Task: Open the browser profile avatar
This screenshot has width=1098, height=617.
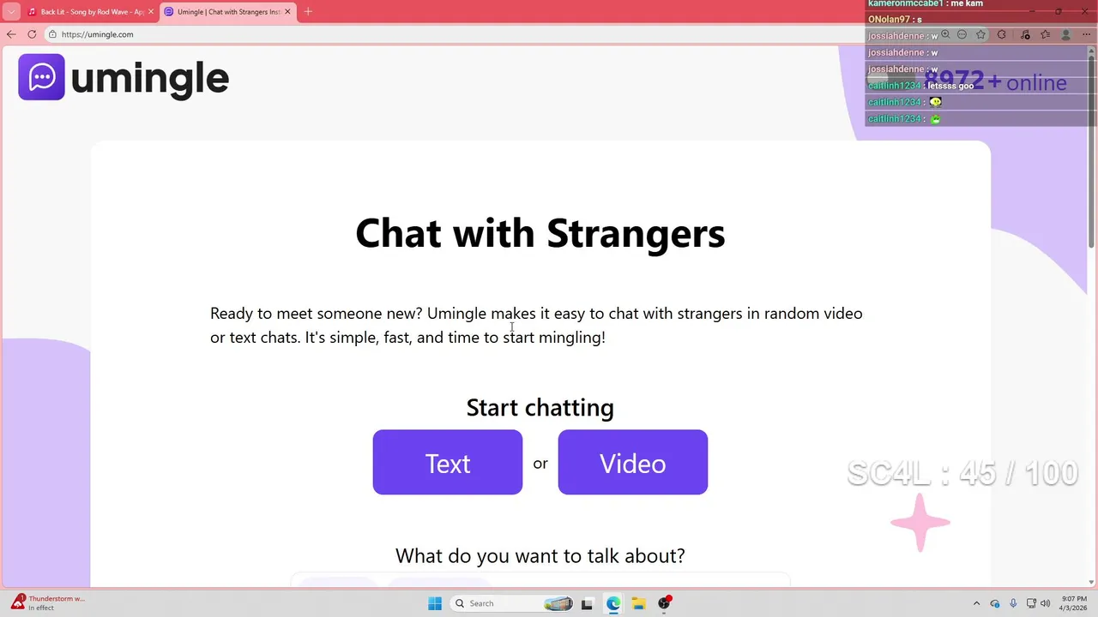Action: [x=1066, y=35]
